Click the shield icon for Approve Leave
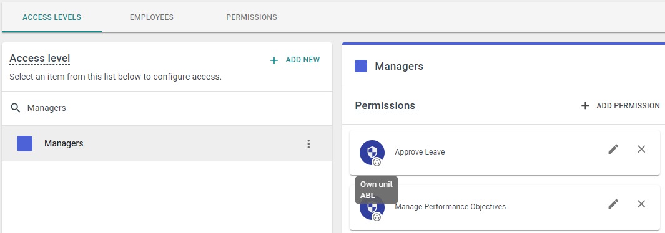This screenshot has height=233, width=665. pyautogui.click(x=372, y=152)
